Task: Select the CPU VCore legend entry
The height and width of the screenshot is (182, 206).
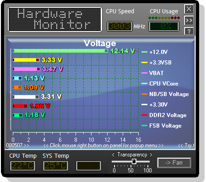Action: 160,84
